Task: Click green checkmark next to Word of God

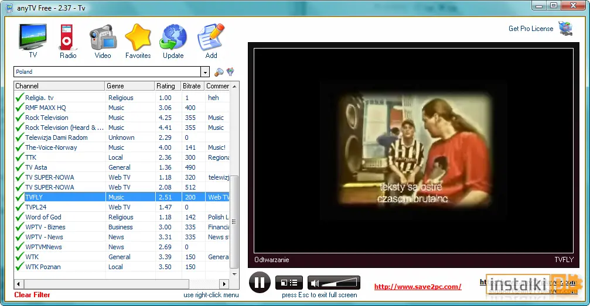Action: 19,217
